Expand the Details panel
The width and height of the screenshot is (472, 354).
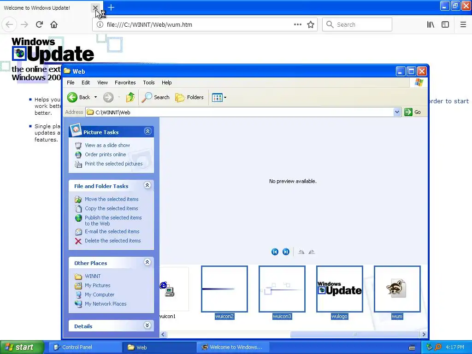click(147, 325)
